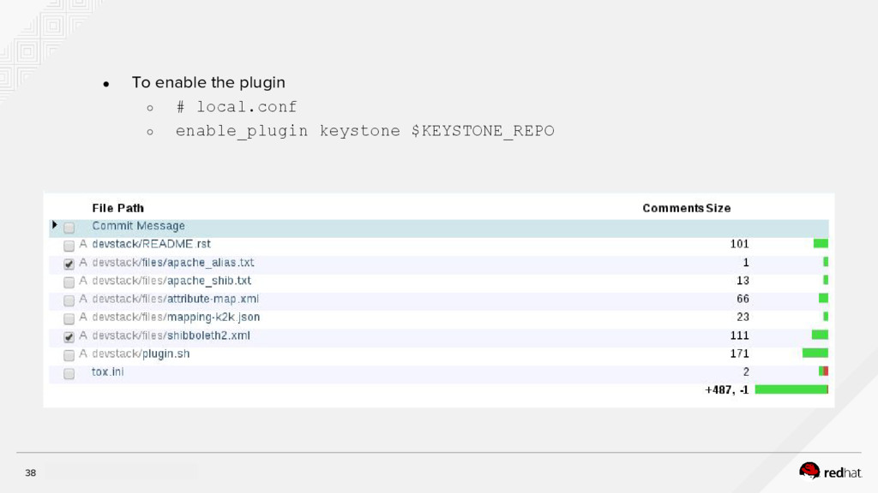The height and width of the screenshot is (493, 878).
Task: Click the slide number 38
Action: (x=31, y=472)
